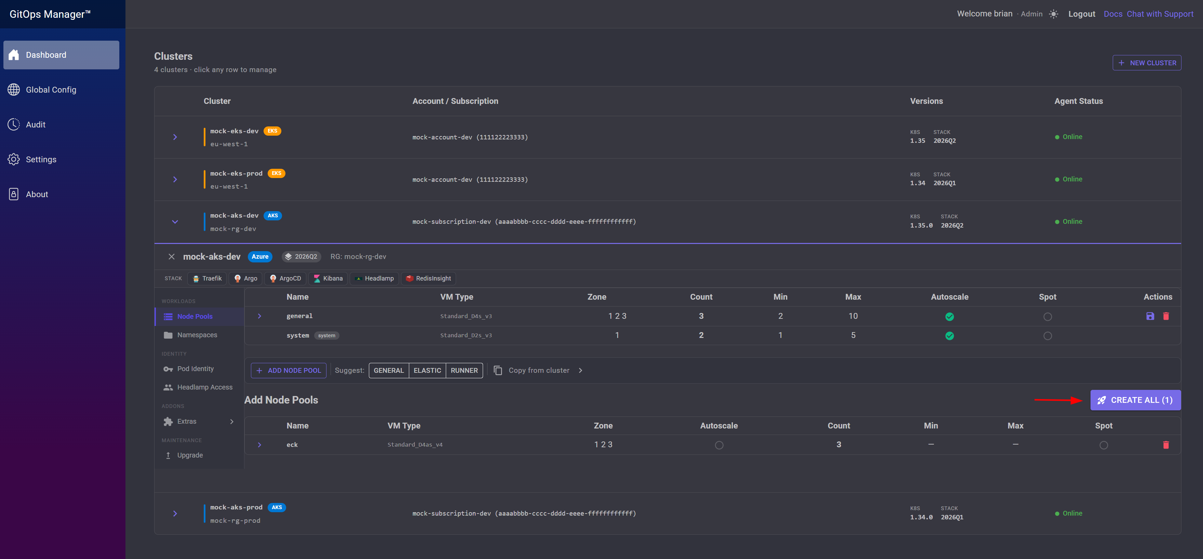Log out via the Logout link
The width and height of the screenshot is (1203, 559).
click(1082, 14)
